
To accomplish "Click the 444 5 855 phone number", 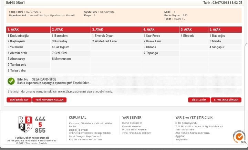I will tap(40, 125).
